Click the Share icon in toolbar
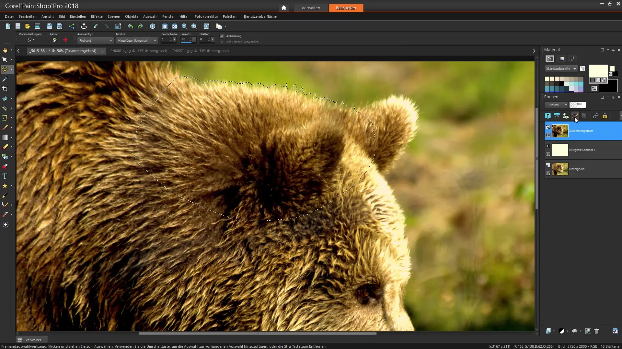The height and width of the screenshot is (349, 622). 72,26
